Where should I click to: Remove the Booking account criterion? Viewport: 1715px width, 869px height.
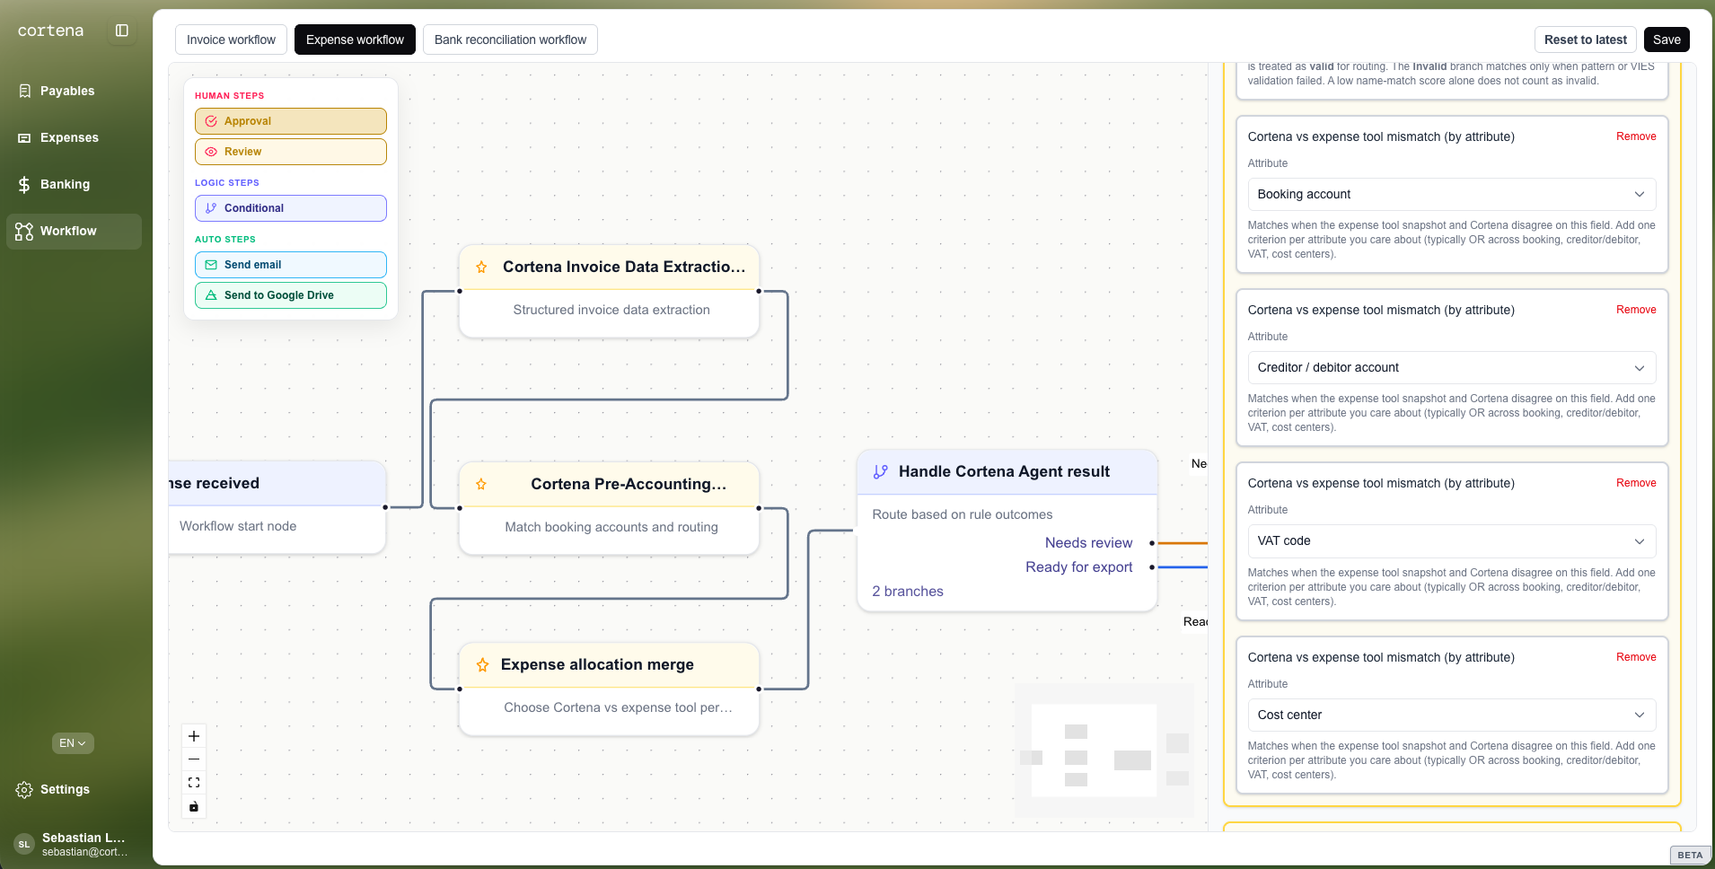[x=1636, y=136]
